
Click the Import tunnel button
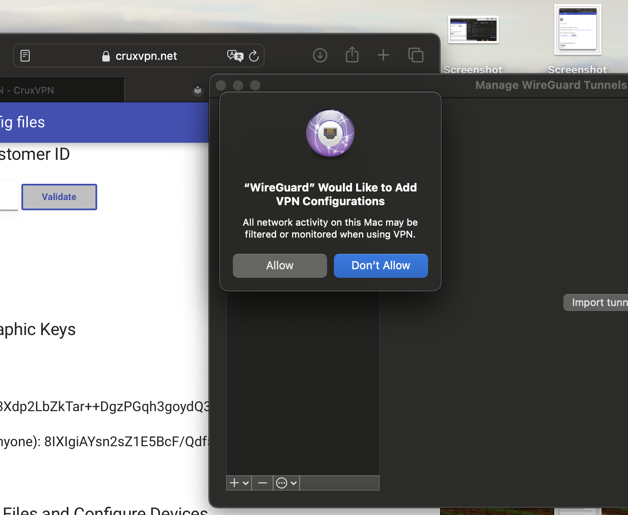coord(597,303)
